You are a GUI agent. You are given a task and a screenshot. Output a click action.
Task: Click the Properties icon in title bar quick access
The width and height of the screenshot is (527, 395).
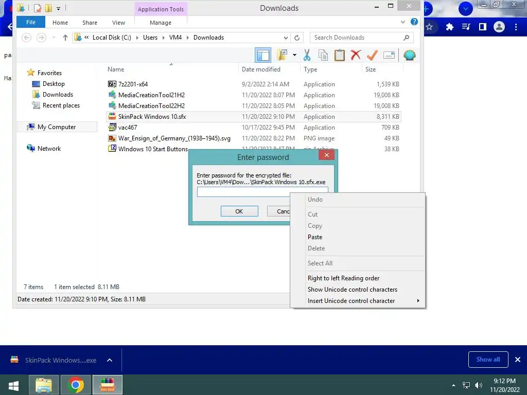click(x=38, y=8)
